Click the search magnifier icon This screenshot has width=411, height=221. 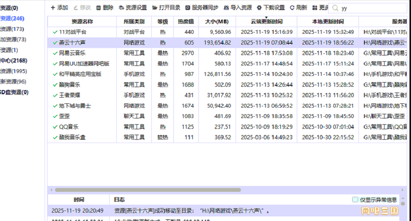click(x=335, y=8)
